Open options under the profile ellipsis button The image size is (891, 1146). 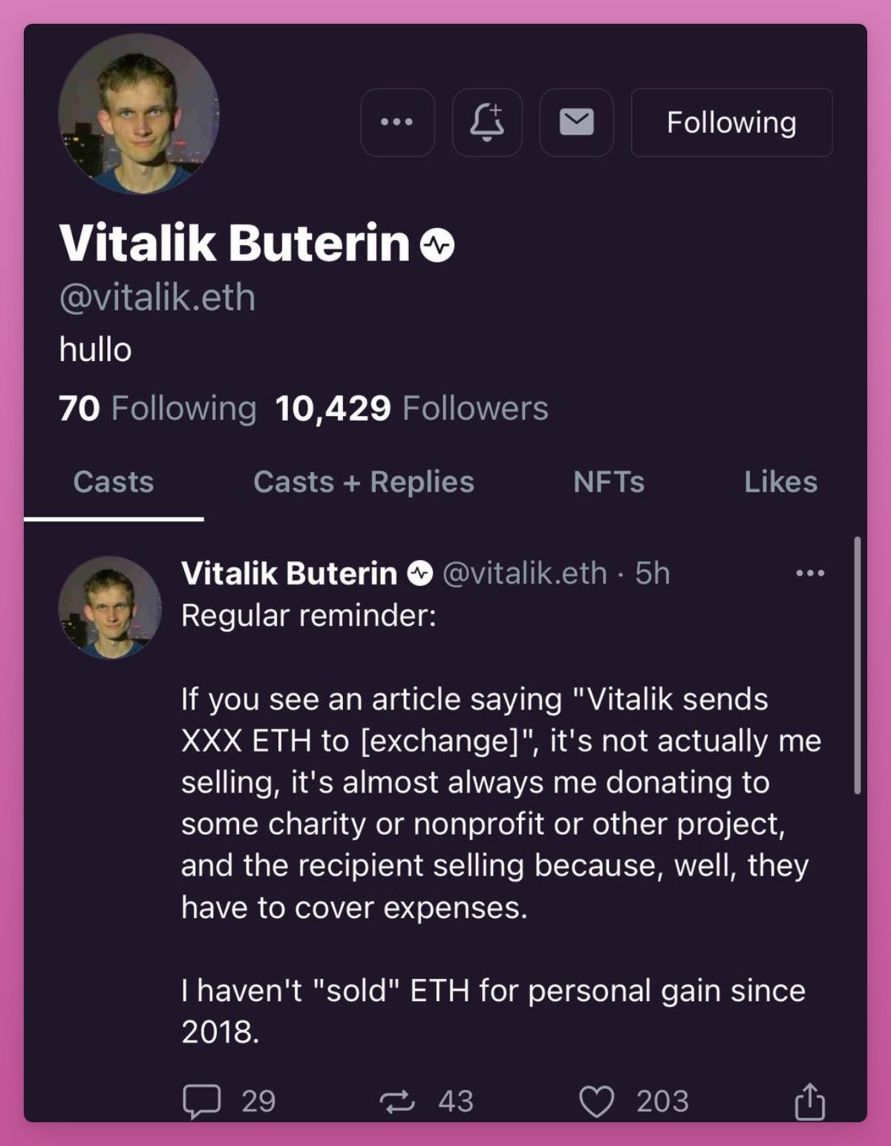tap(397, 123)
